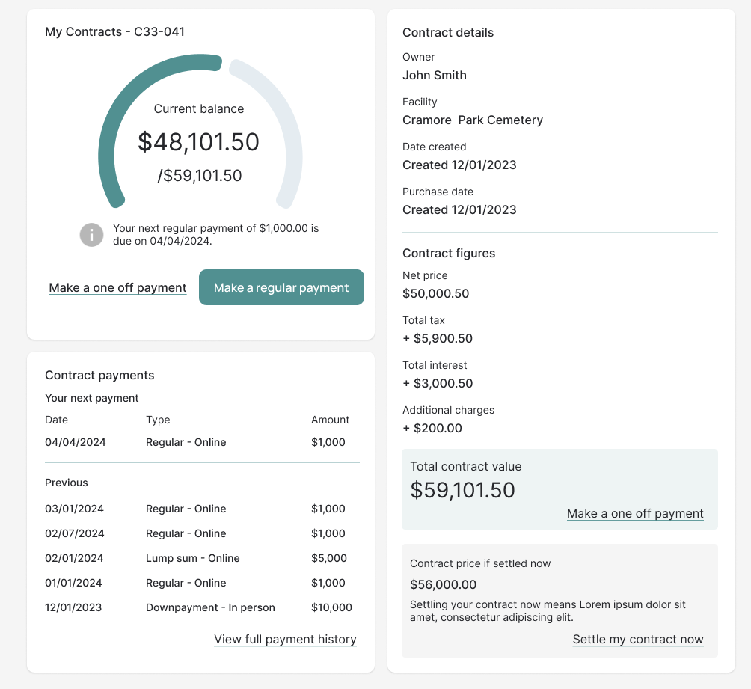Screen dimensions: 751x689
Task: Click the Cramore Park Cemetery facility name
Action: 473,120
